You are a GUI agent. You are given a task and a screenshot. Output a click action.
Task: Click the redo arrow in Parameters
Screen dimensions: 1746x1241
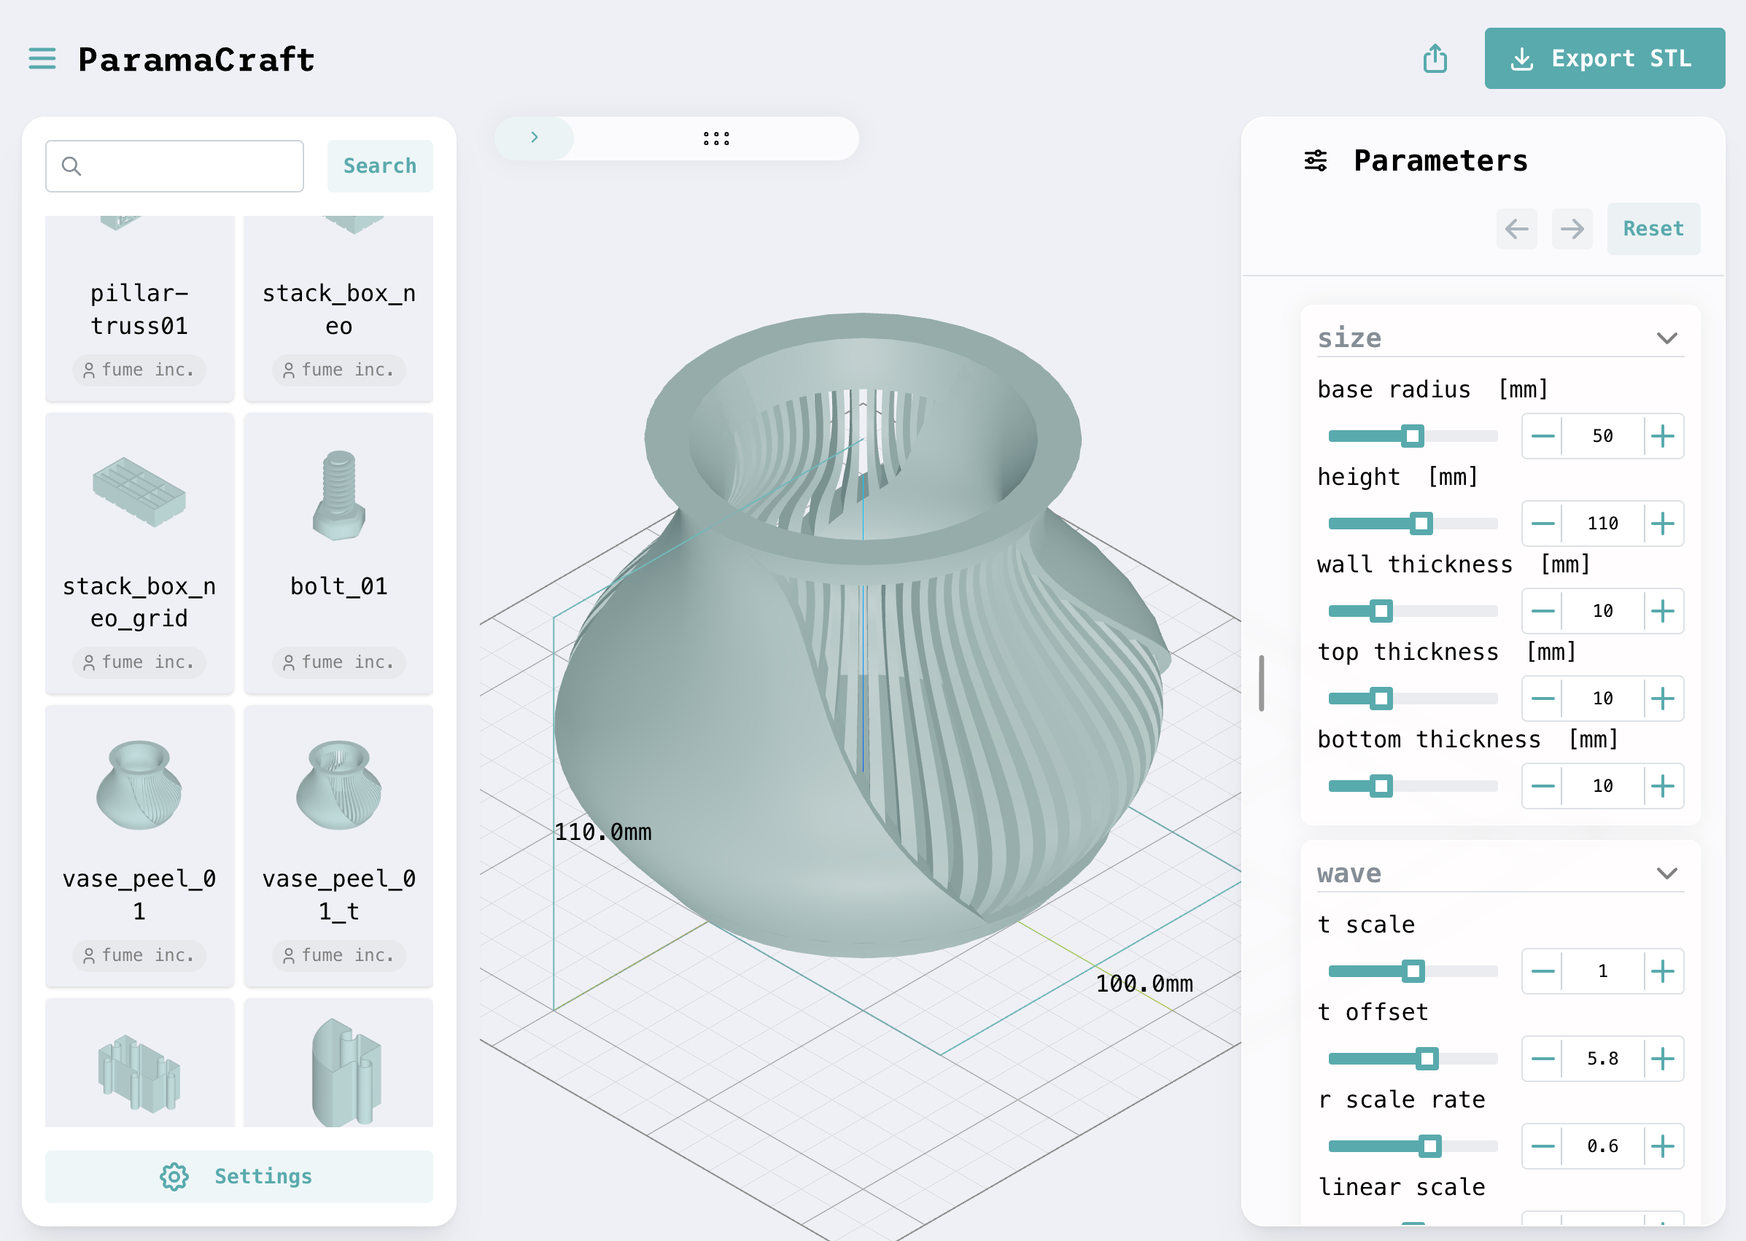point(1572,228)
